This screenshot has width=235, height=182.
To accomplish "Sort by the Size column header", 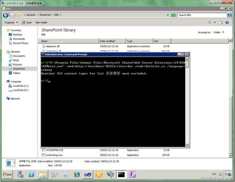I will pos(162,41).
